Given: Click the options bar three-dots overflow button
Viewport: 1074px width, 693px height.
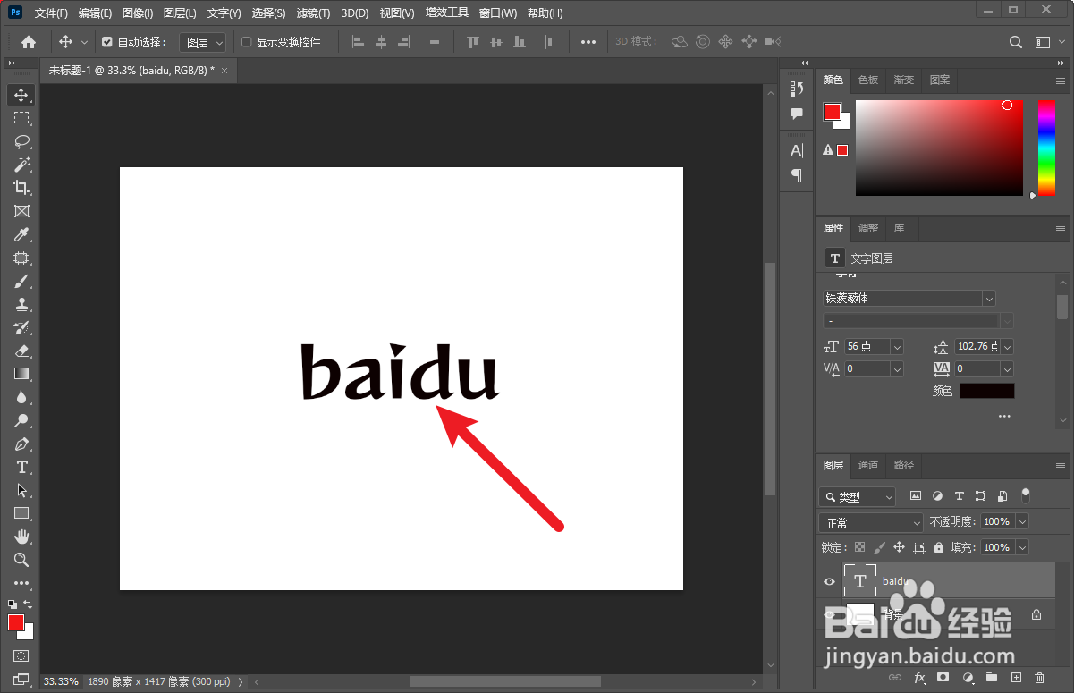Looking at the screenshot, I should click(588, 42).
